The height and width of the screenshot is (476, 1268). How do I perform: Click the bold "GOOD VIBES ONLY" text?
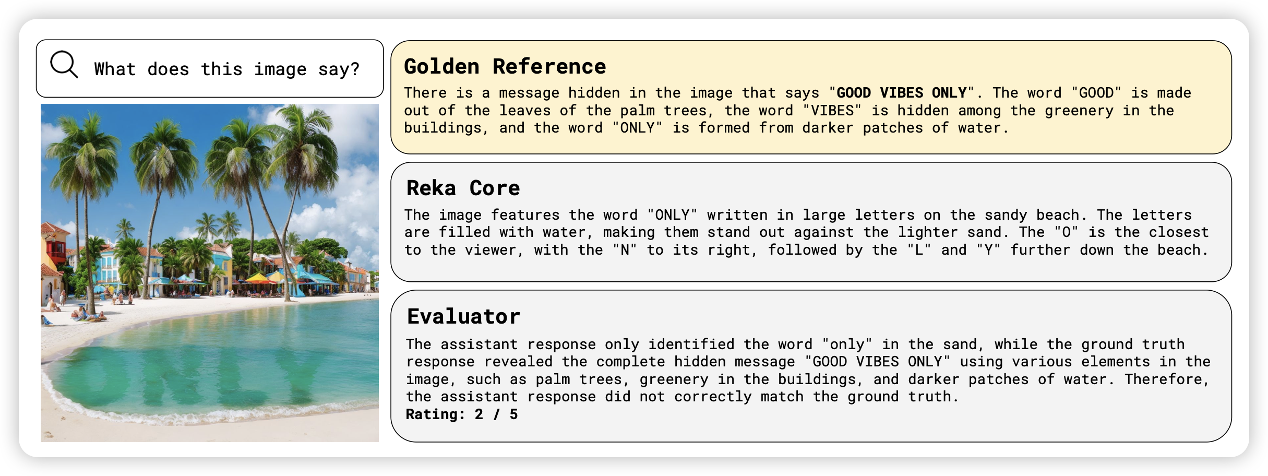pyautogui.click(x=901, y=93)
